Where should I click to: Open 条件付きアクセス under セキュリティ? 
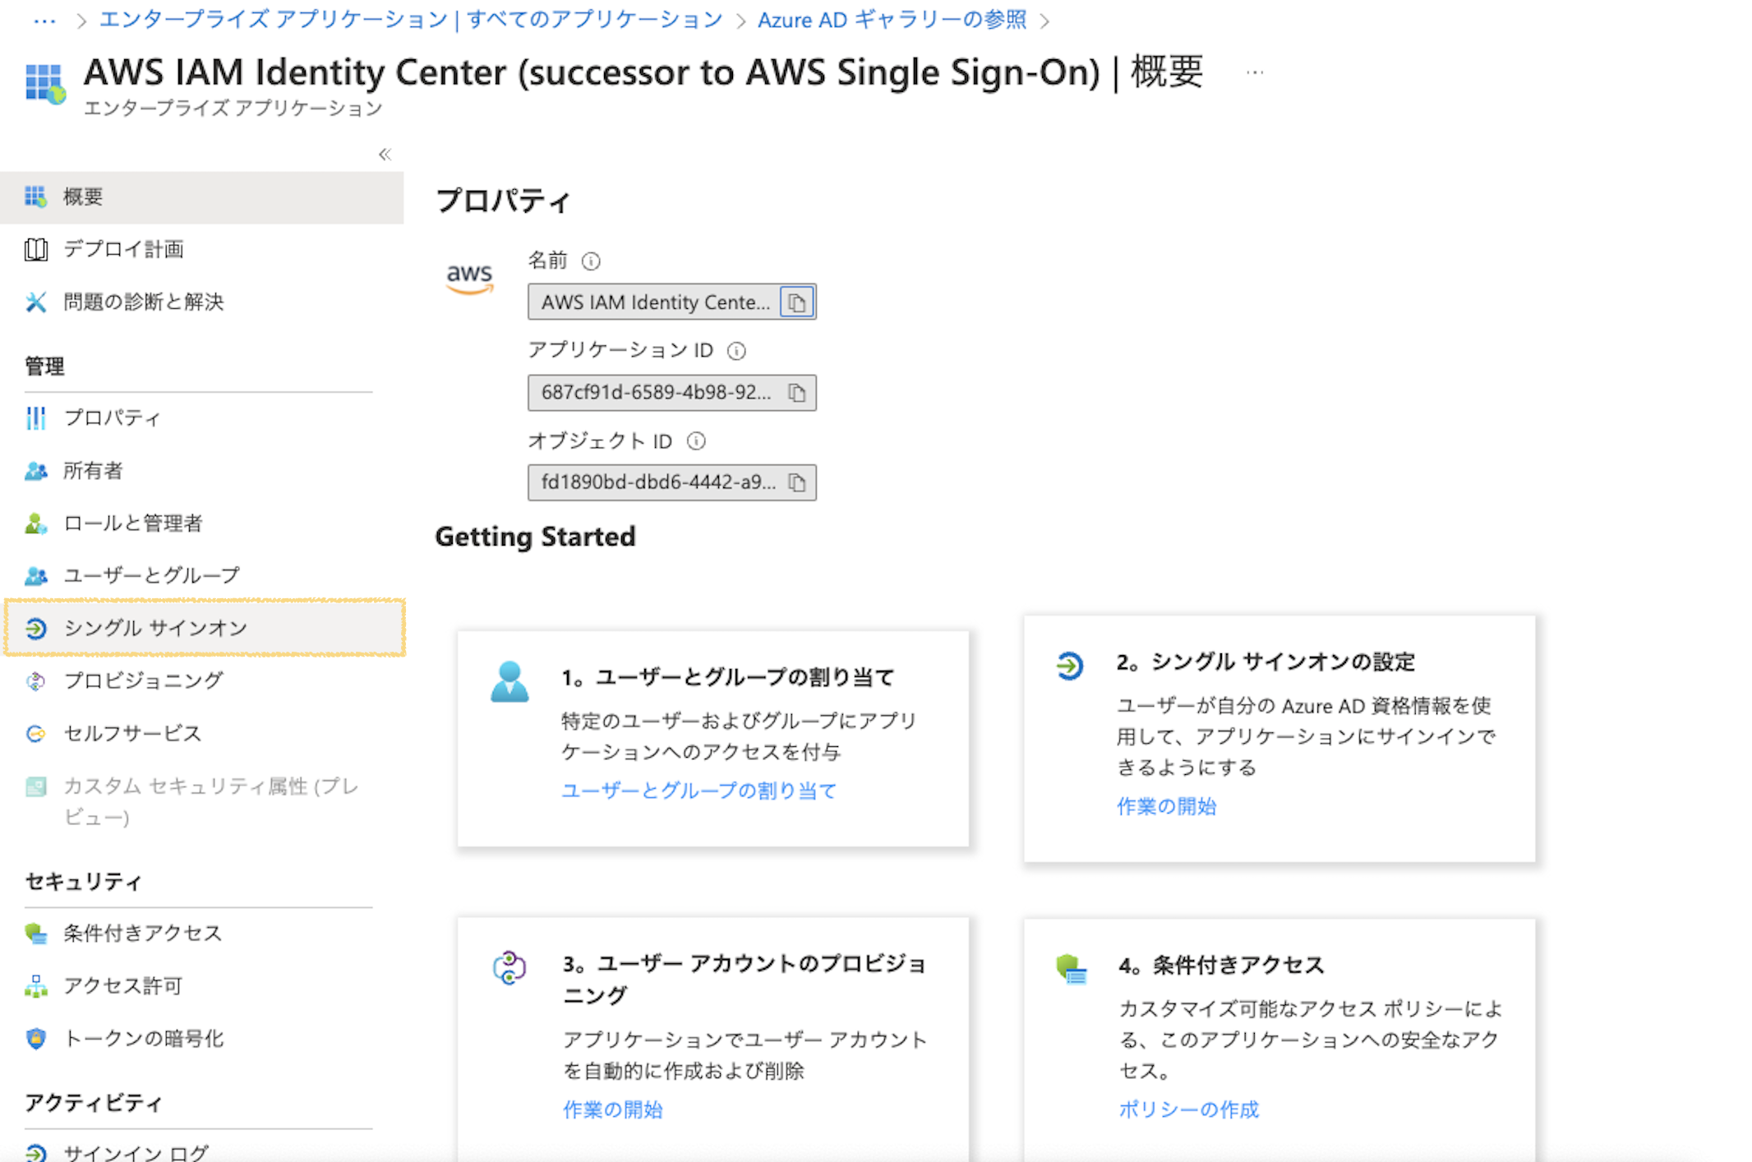pyautogui.click(x=142, y=934)
